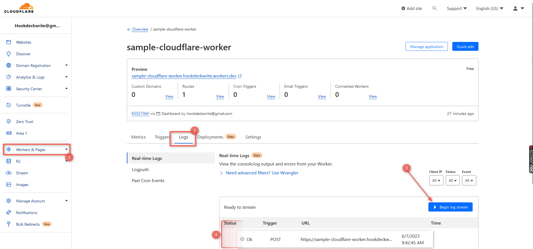Image resolution: width=533 pixels, height=249 pixels.
Task: Click the Turnstile icon in sidebar
Action: [x=9, y=105]
